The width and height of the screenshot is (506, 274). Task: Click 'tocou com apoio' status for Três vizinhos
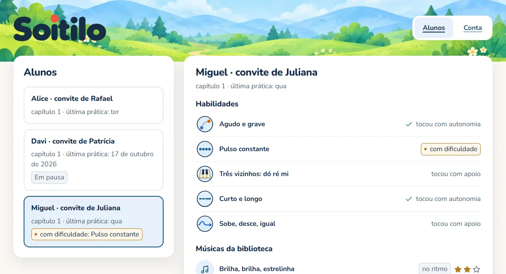pyautogui.click(x=456, y=174)
